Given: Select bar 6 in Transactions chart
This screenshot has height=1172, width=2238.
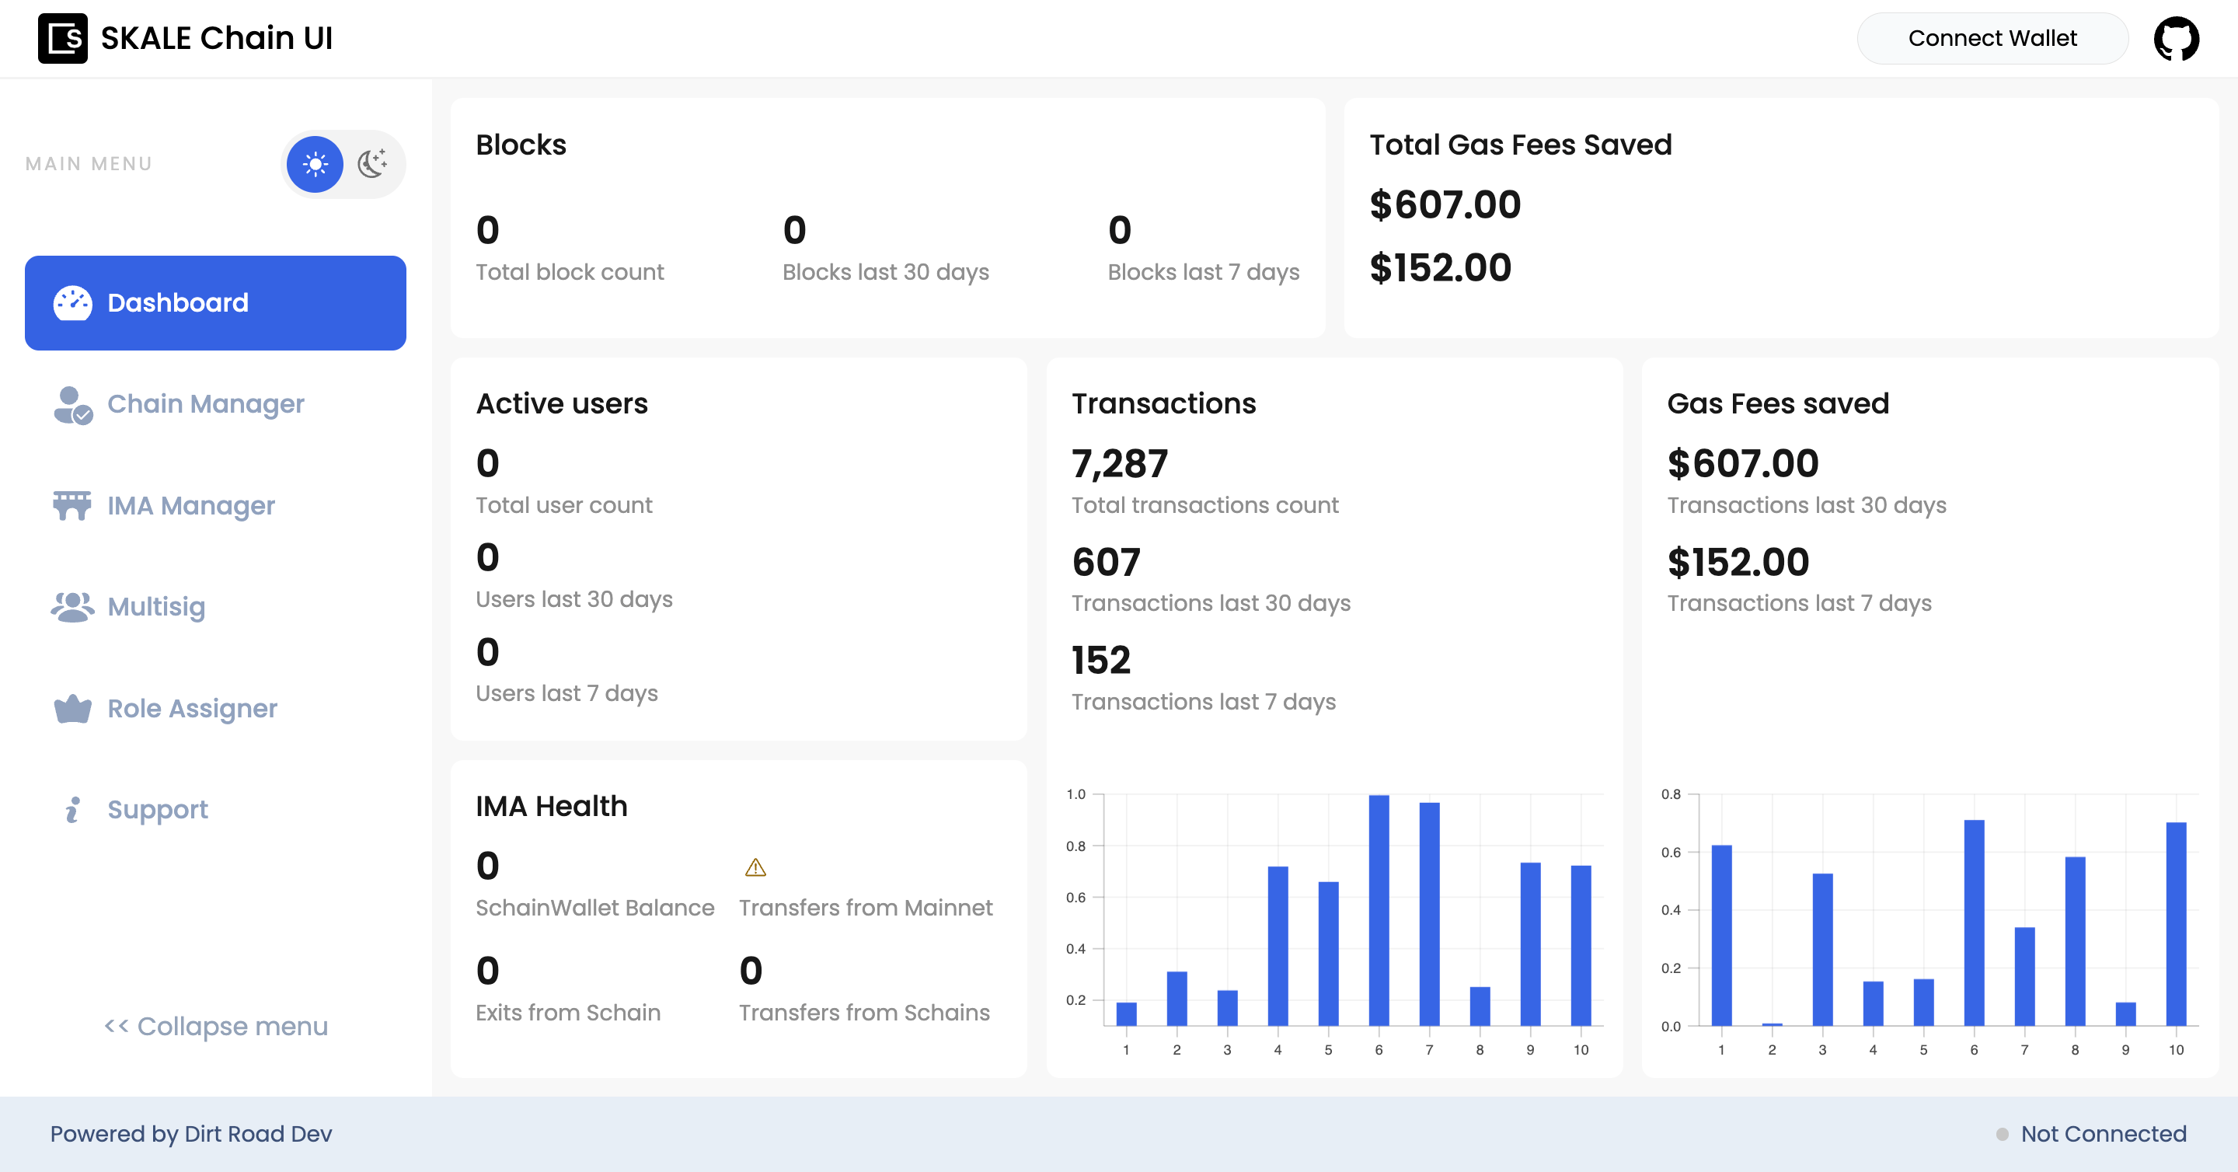Looking at the screenshot, I should click(x=1379, y=911).
